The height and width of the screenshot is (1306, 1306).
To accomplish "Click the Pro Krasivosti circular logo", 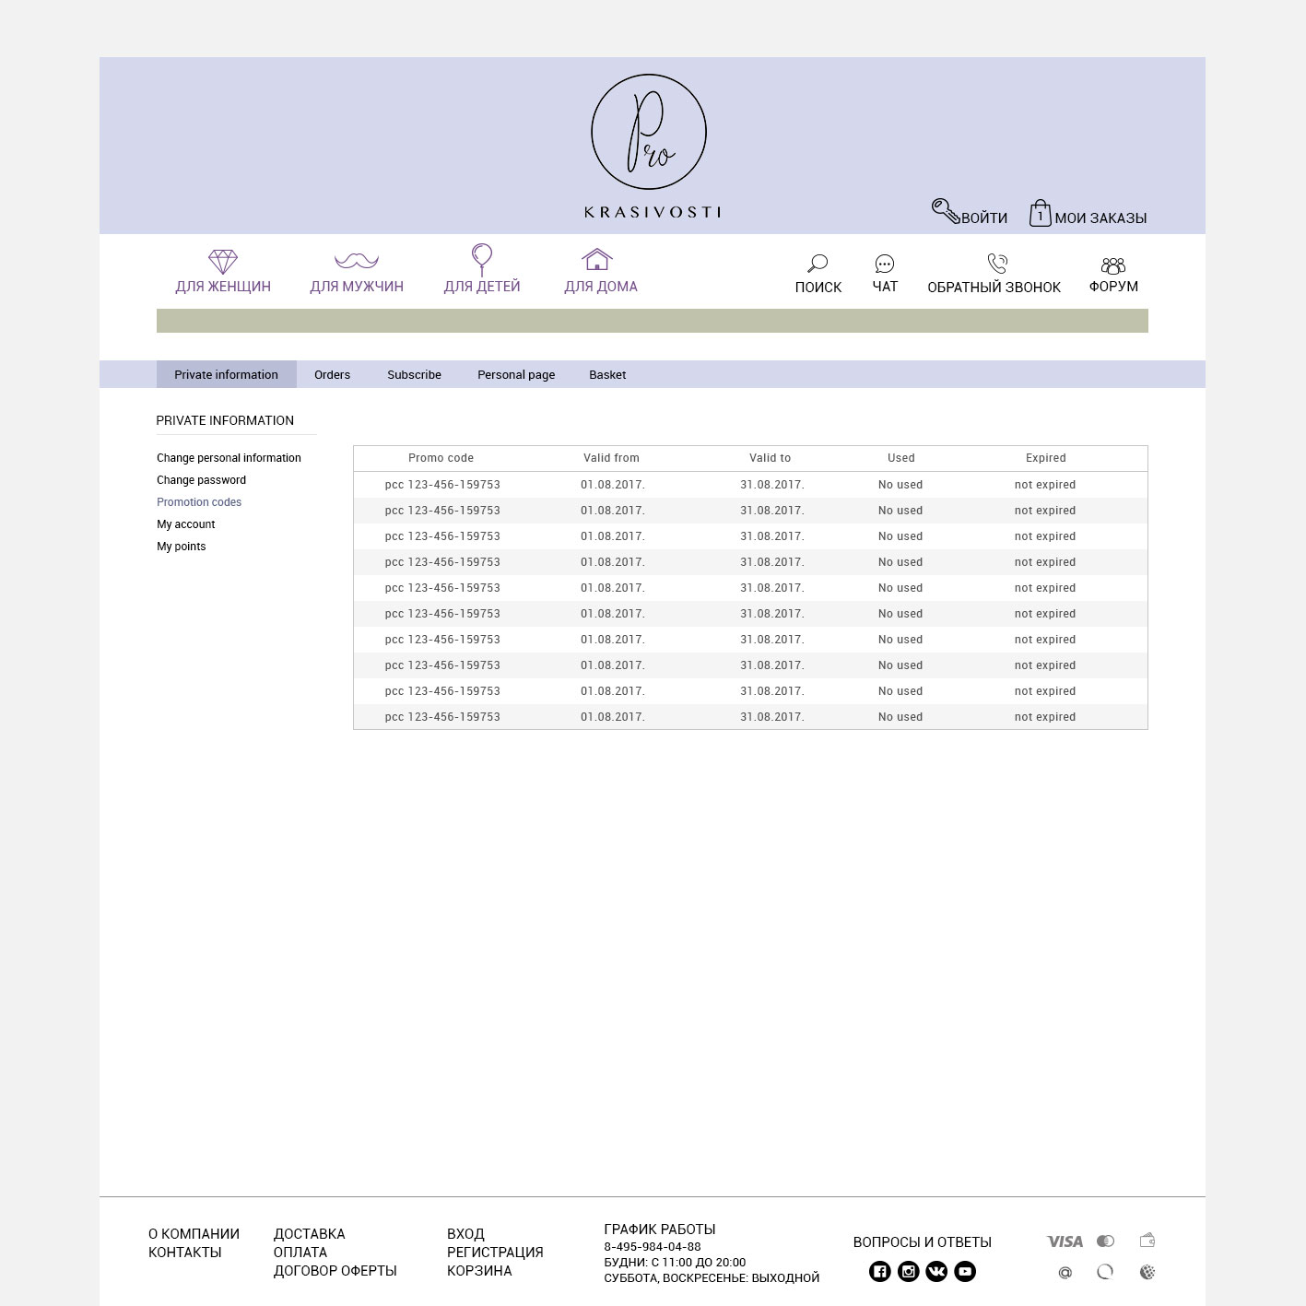I will [649, 132].
